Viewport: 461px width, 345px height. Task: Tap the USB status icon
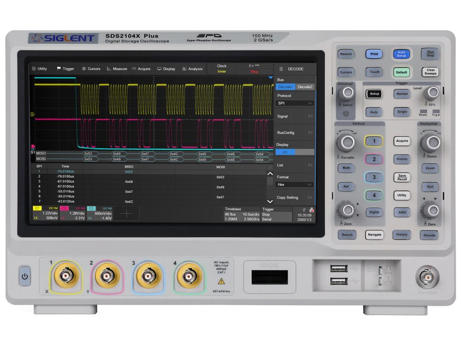coord(303,209)
